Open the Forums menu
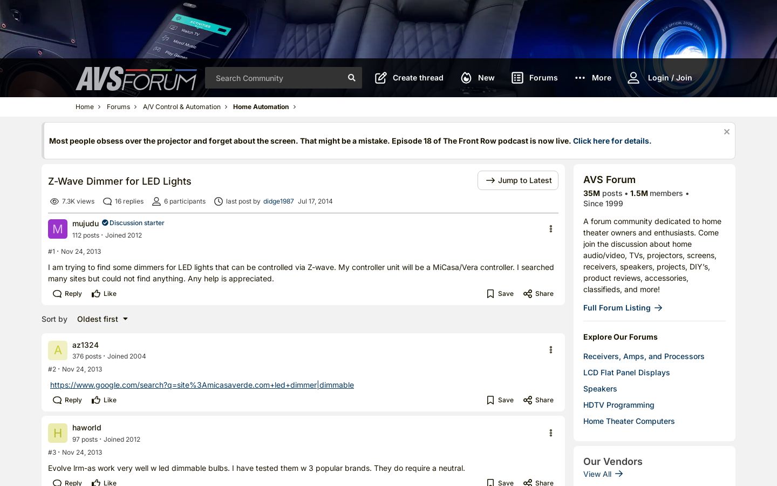This screenshot has height=486, width=777. (534, 78)
